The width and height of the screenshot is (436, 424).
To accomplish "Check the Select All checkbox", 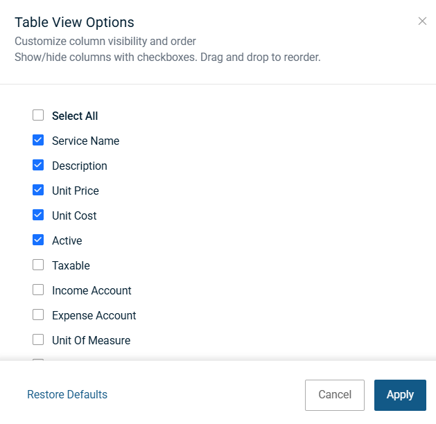I will tap(38, 116).
